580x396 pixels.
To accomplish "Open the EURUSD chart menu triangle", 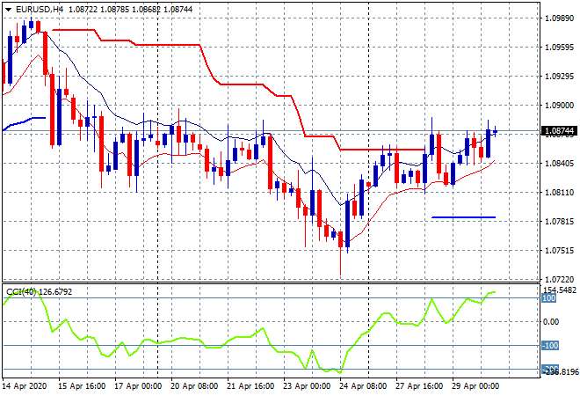I will pyautogui.click(x=8, y=10).
